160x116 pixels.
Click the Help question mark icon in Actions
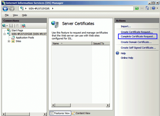click(117, 53)
